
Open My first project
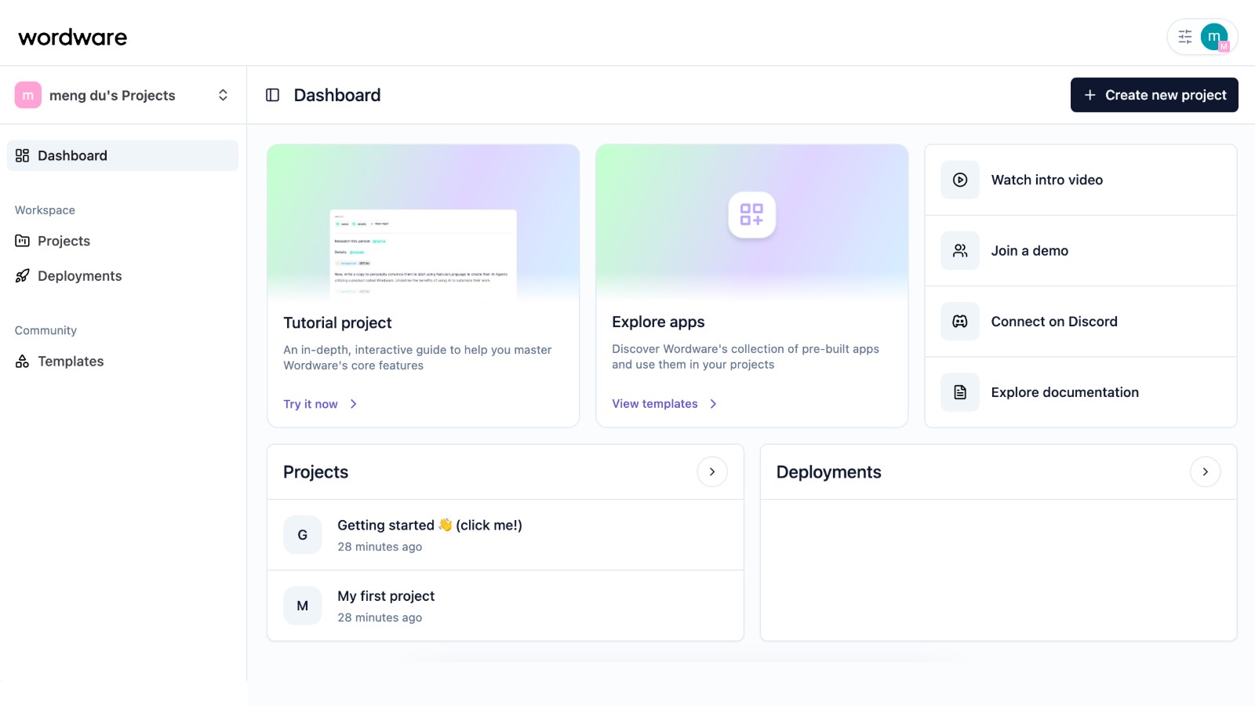[505, 606]
